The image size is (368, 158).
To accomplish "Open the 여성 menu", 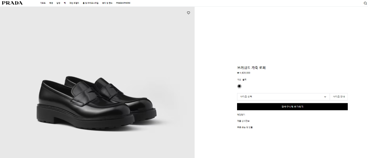I will pos(51,3).
